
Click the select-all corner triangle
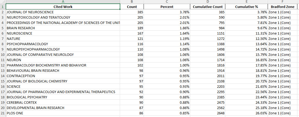click(x=3, y=2)
